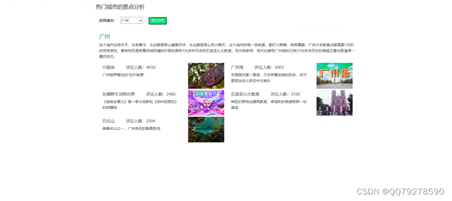Click the 热门城市的景点分析 page title
Screen dimensions: 452x201
pos(120,7)
